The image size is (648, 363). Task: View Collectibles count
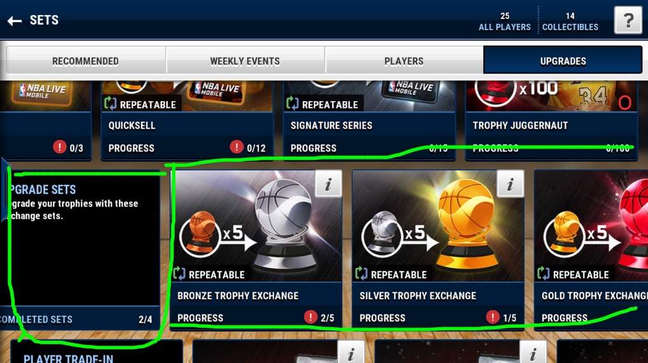click(x=570, y=21)
